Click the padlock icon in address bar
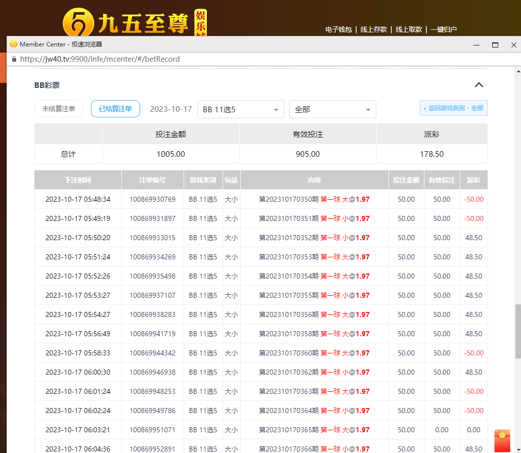The height and width of the screenshot is (453, 521). (x=14, y=59)
